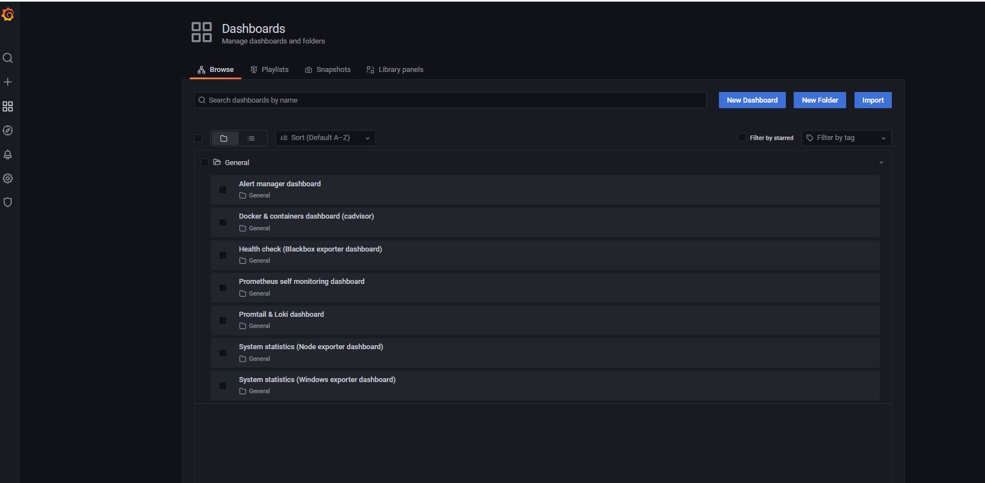The width and height of the screenshot is (985, 483).
Task: Open the search magnifier in sidebar
Action: (8, 58)
